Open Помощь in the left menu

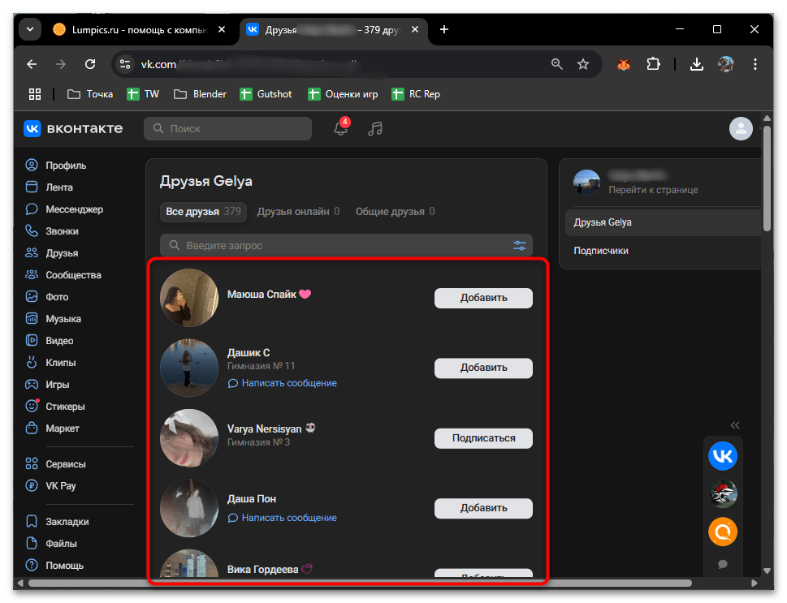point(54,566)
